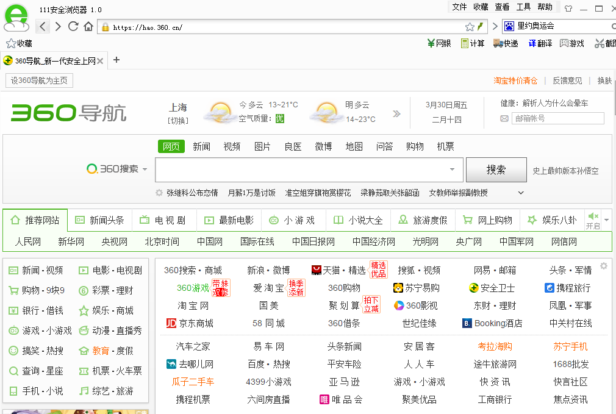Expand more weather with double arrow

pos(396,113)
